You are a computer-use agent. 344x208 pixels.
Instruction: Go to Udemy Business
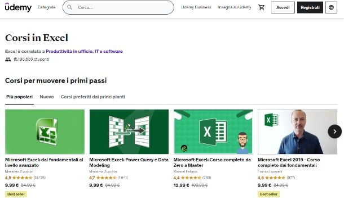coord(196,7)
